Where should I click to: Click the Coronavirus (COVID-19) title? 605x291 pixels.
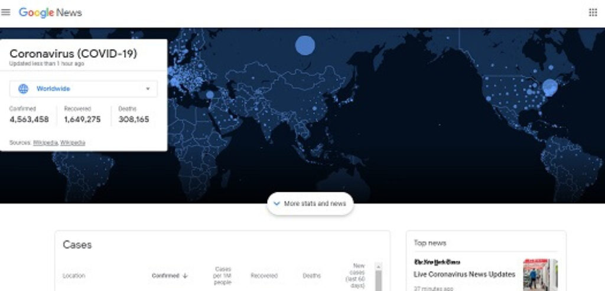(x=73, y=54)
